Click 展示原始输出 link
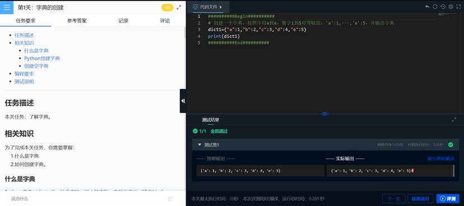 [441, 159]
